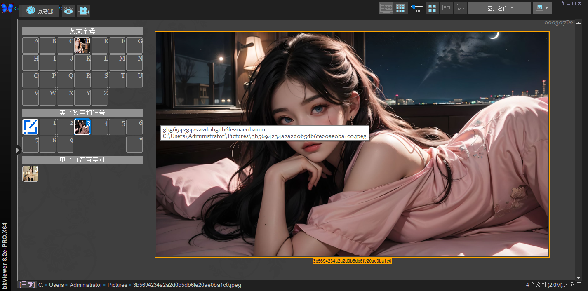Select the camera capture icon in top toolbar
The width and height of the screenshot is (588, 291).
point(84,11)
